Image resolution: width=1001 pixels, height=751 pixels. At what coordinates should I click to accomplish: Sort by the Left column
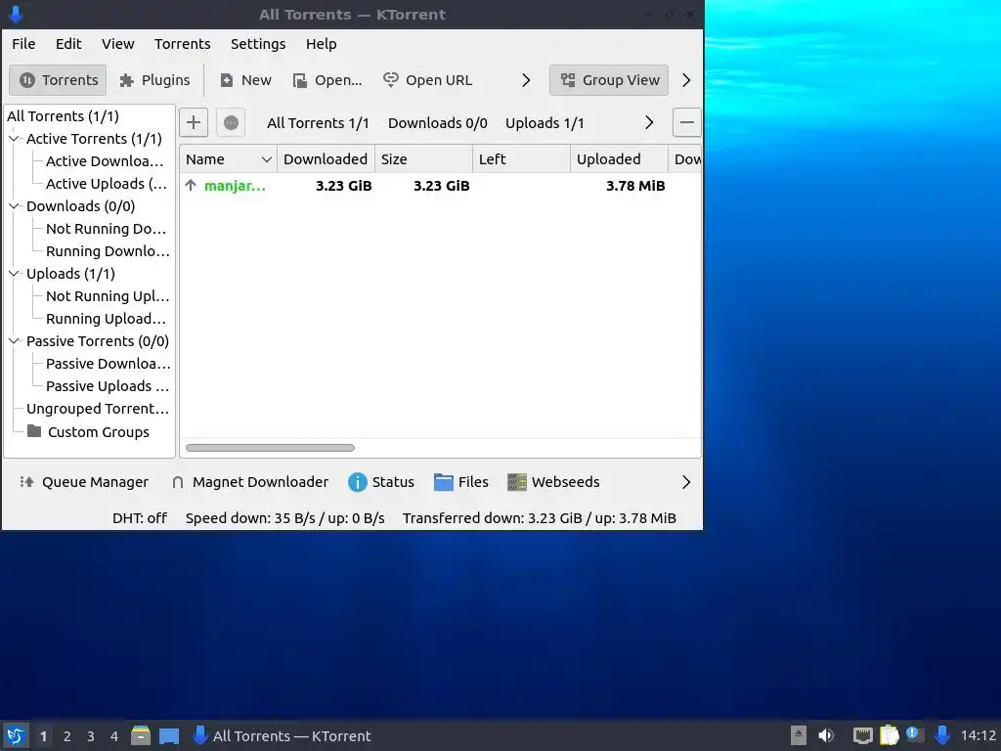click(521, 159)
